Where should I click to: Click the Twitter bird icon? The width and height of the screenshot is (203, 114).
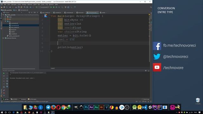157,57
